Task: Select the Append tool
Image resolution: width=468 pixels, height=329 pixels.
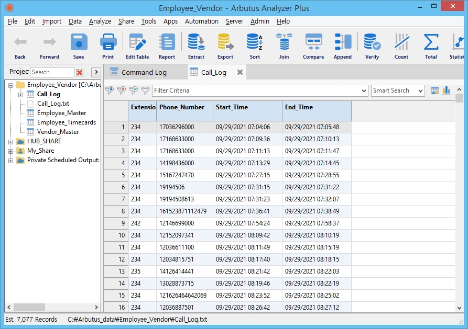Action: coord(343,46)
